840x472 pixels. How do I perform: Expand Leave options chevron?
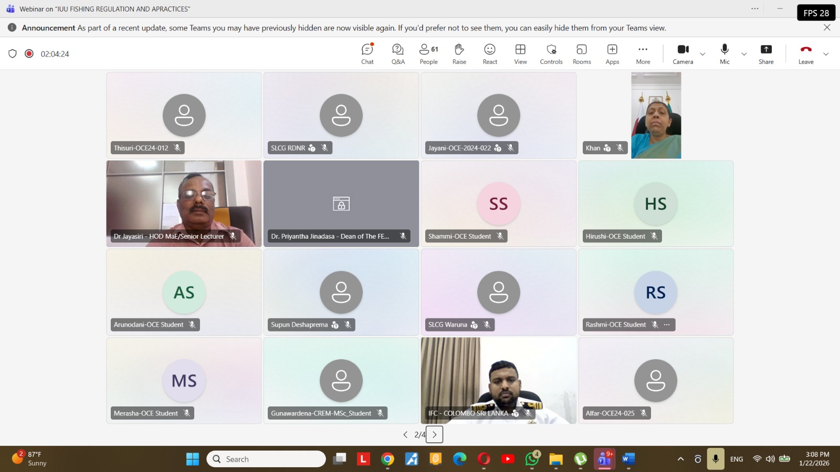click(826, 54)
